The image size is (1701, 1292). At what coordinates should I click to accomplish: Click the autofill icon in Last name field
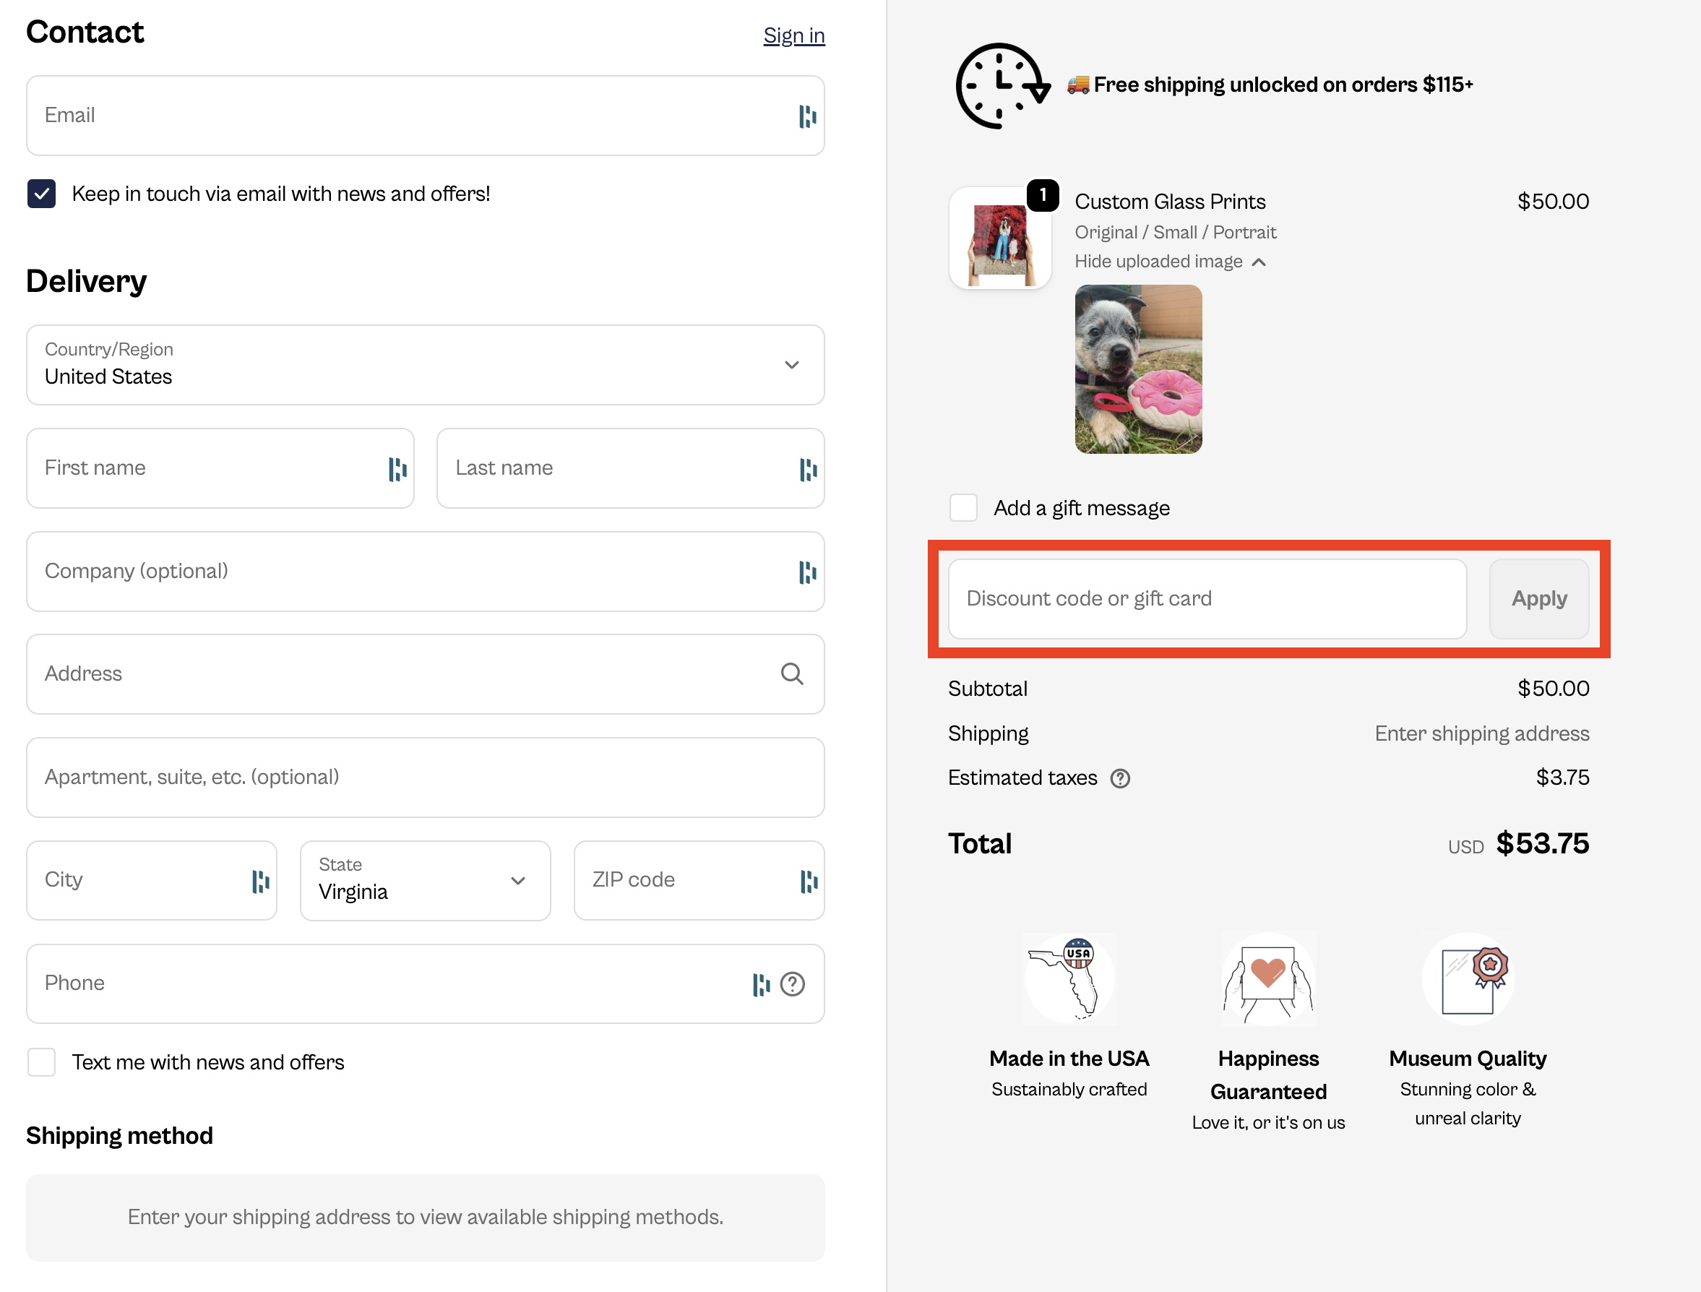[x=807, y=468]
